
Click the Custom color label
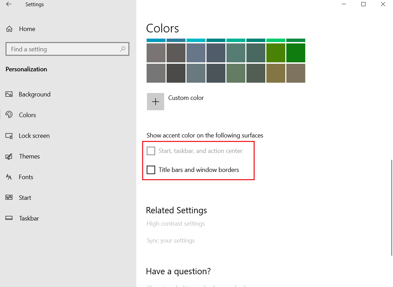coord(186,98)
